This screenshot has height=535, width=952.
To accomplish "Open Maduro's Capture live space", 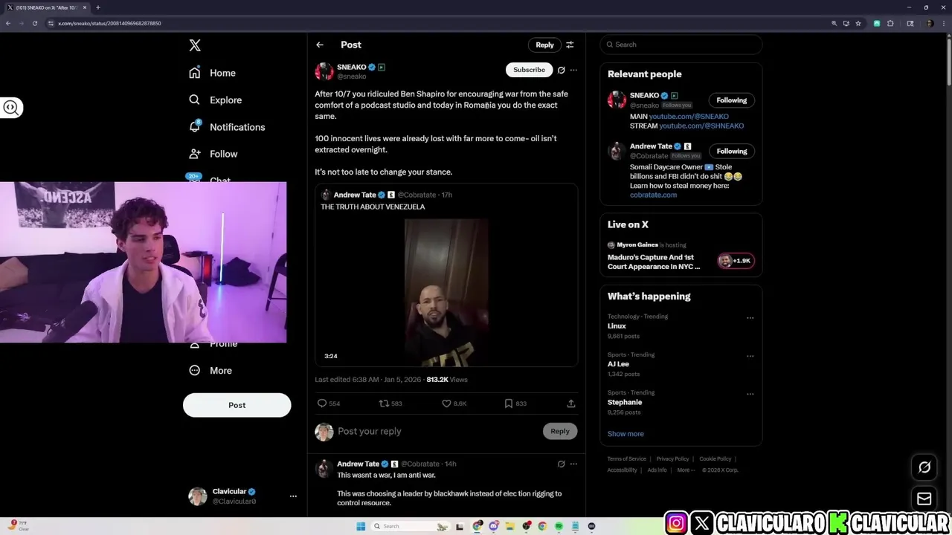I will (654, 262).
